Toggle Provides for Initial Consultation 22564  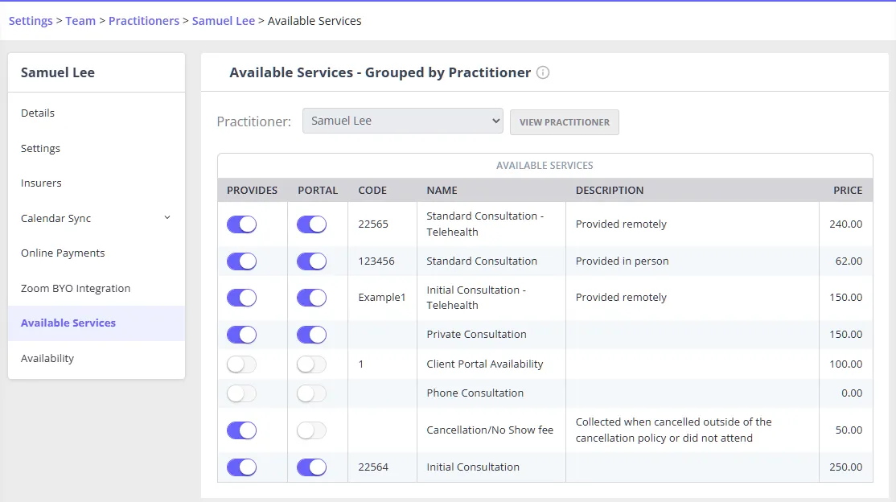(242, 467)
